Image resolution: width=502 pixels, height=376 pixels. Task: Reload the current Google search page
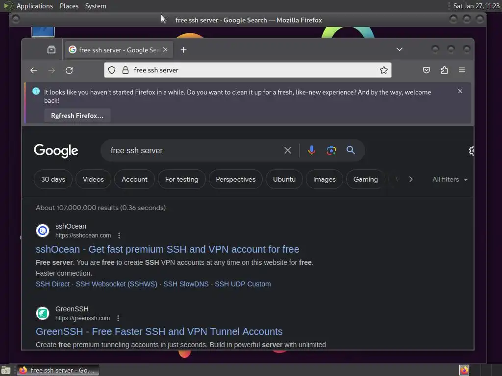pyautogui.click(x=69, y=70)
